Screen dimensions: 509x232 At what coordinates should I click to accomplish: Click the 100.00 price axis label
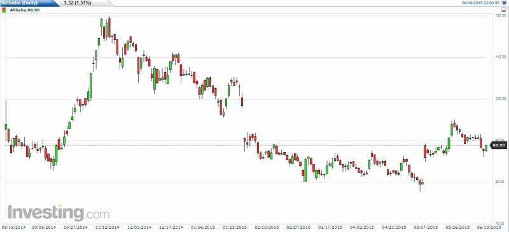pos(500,99)
